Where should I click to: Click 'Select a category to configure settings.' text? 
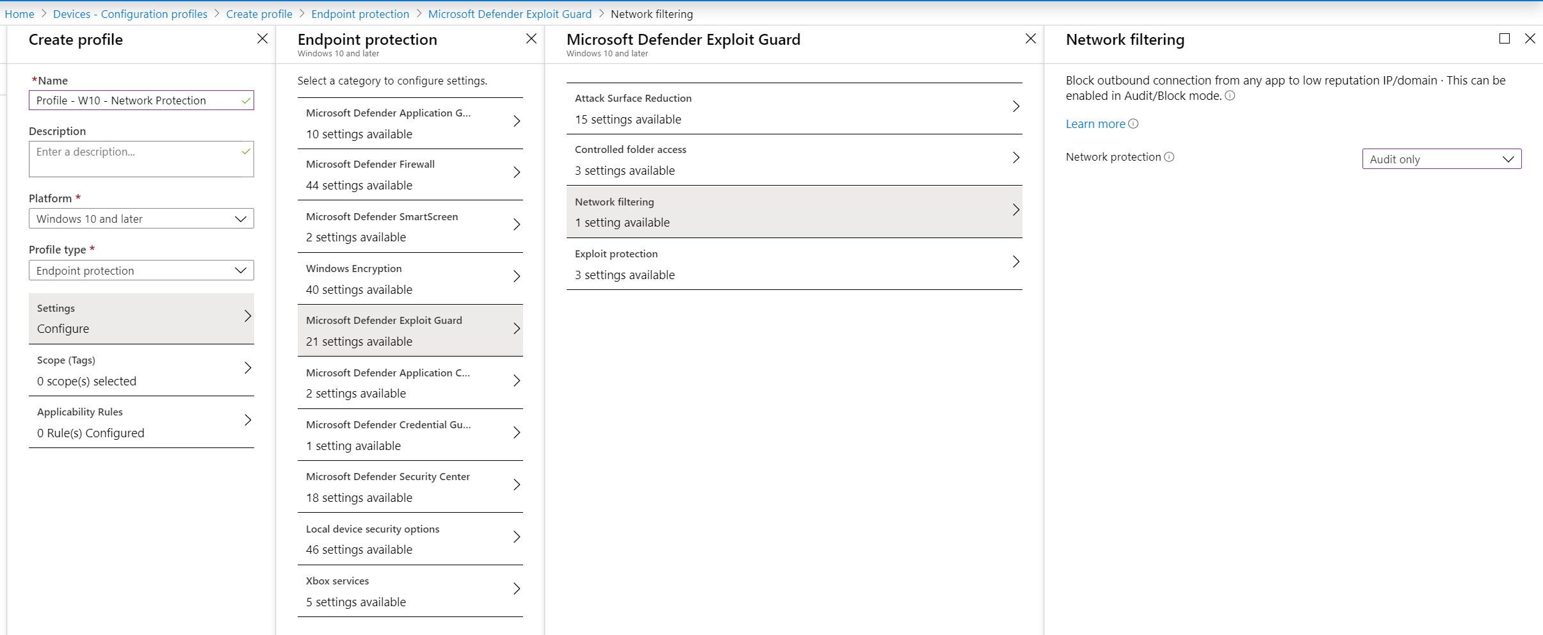(392, 81)
